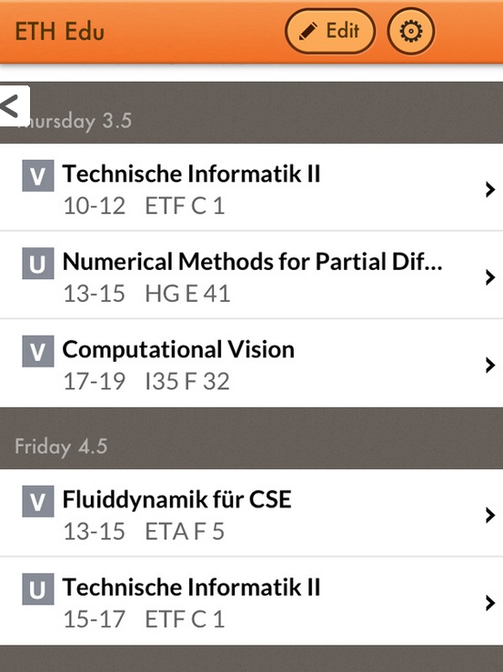Image resolution: width=503 pixels, height=672 pixels.
Task: Go back using the left arrow
Action: 15,105
